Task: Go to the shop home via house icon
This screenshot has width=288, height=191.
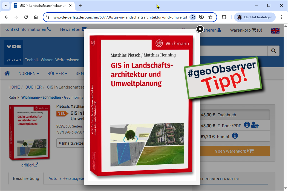Action: [7, 73]
